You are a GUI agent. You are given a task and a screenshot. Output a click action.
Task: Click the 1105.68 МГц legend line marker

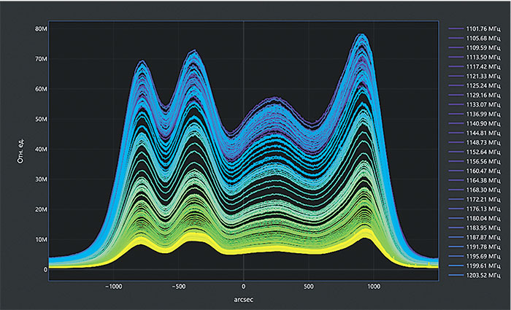(x=458, y=39)
